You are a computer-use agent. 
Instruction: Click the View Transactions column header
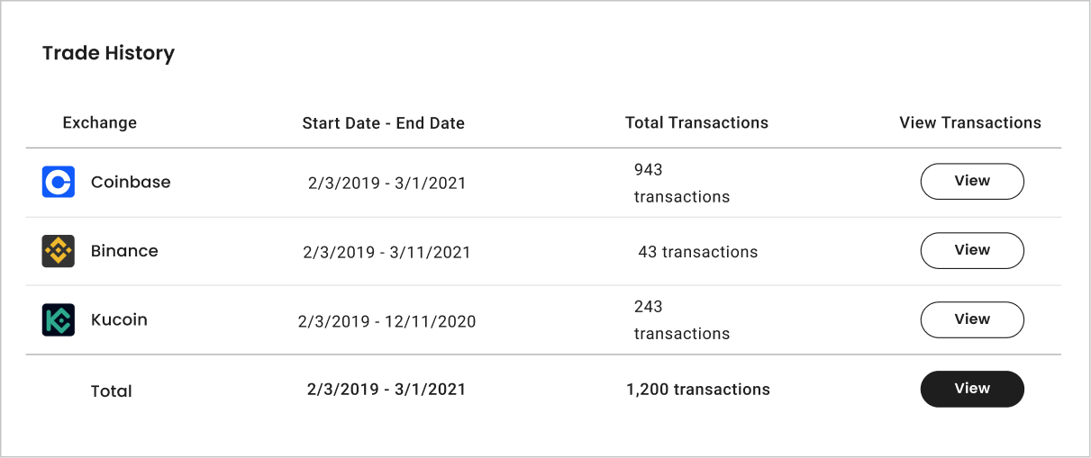[969, 122]
